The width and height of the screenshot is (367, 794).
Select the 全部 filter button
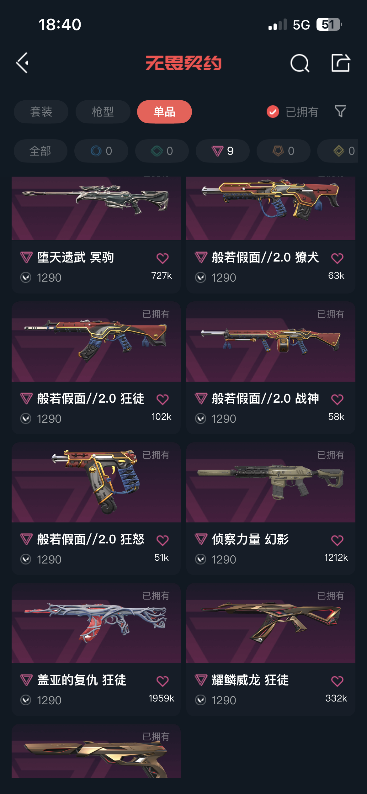[40, 151]
